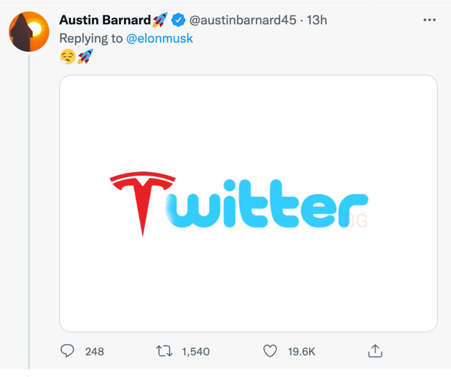Image resolution: width=451 pixels, height=377 pixels.
Task: Click the blue 'witter' wordmark in image
Action: coord(267,204)
